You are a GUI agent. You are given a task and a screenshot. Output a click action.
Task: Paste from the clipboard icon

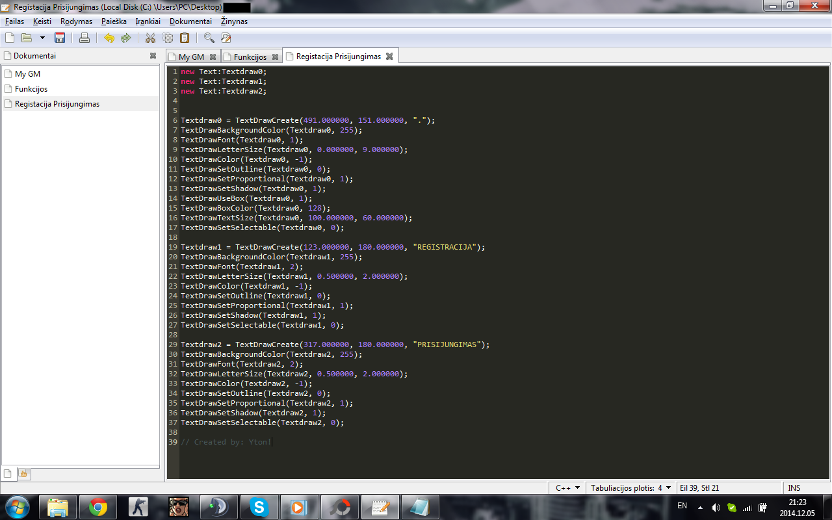tap(185, 38)
